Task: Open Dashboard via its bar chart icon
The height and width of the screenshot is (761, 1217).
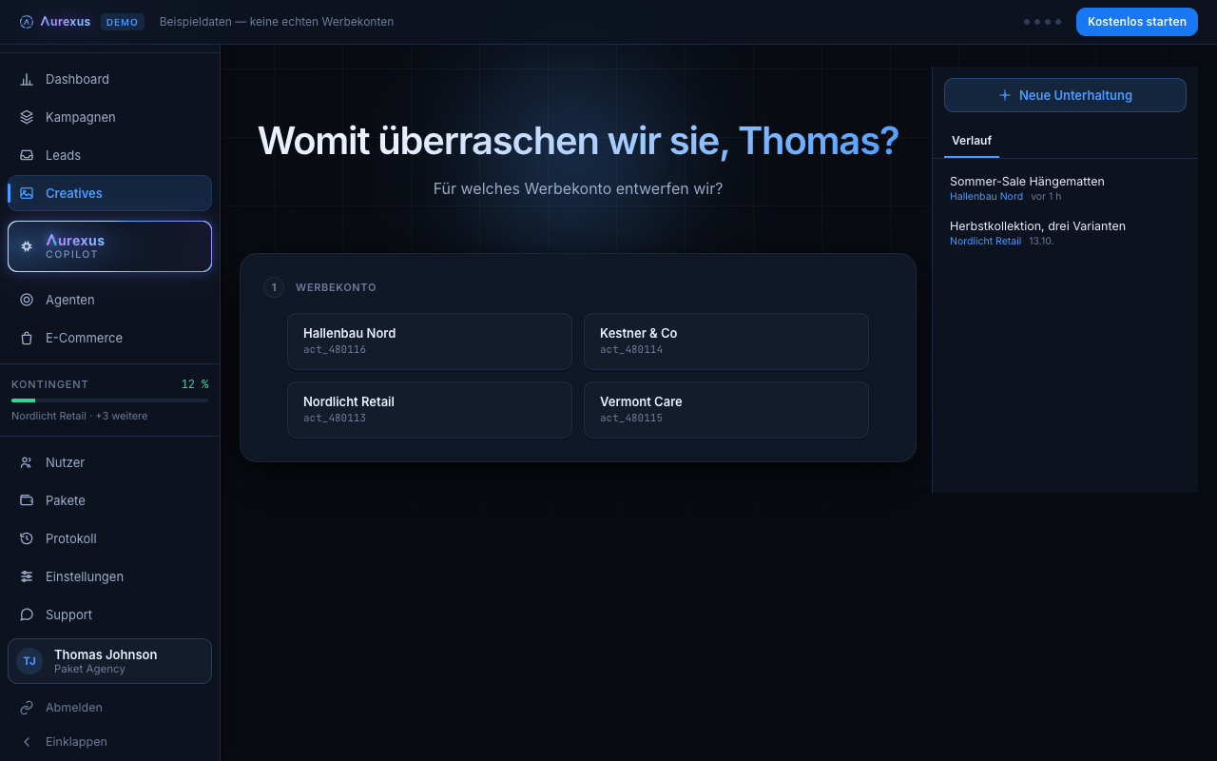Action: tap(27, 79)
